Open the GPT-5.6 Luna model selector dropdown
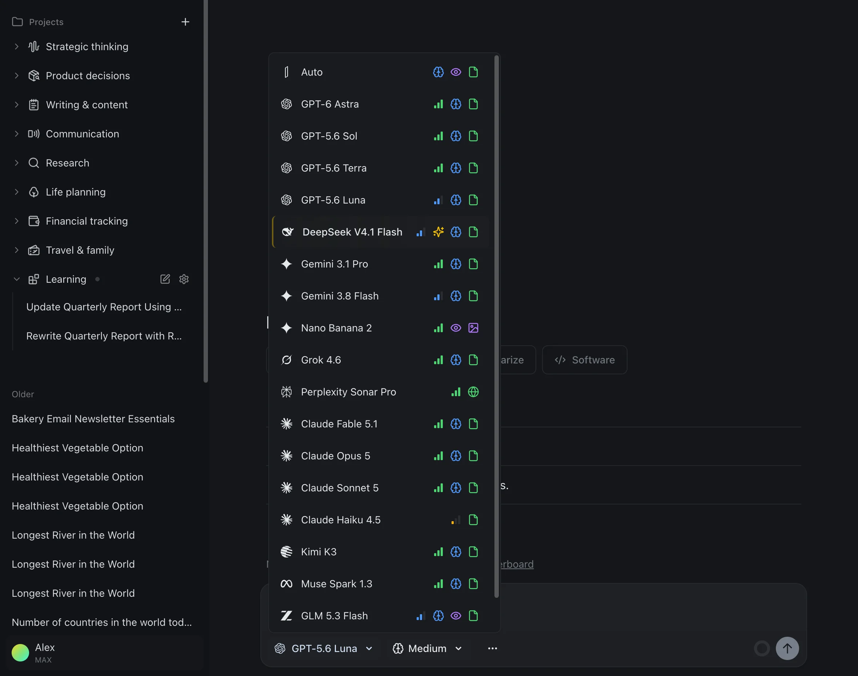This screenshot has width=858, height=676. [x=324, y=648]
